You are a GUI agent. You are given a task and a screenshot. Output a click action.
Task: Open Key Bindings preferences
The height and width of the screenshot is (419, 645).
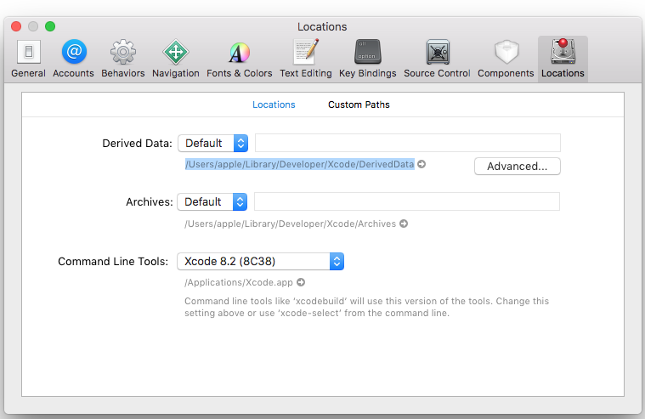tap(368, 59)
